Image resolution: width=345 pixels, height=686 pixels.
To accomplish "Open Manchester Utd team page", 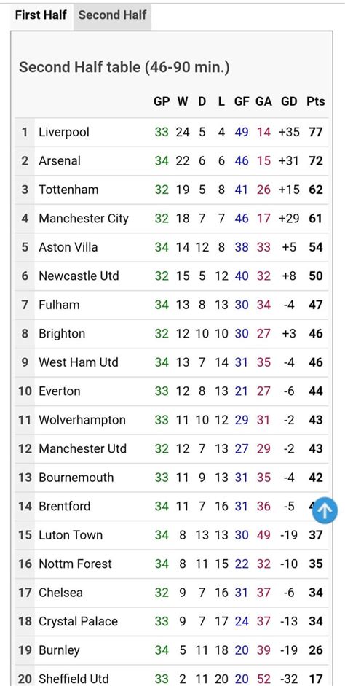I will [x=82, y=448].
